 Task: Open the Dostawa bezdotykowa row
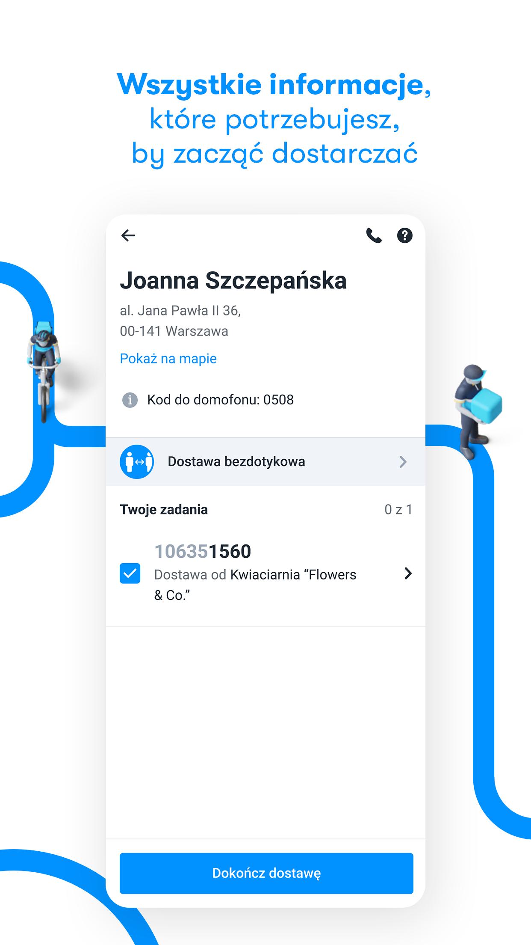[x=265, y=462]
